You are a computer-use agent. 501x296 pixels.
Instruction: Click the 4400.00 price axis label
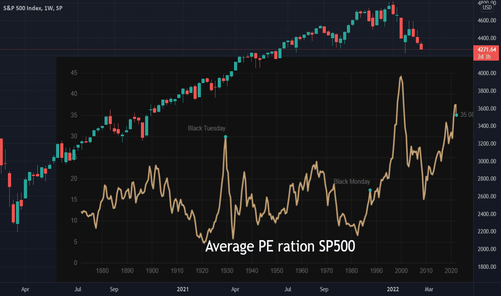(487, 38)
